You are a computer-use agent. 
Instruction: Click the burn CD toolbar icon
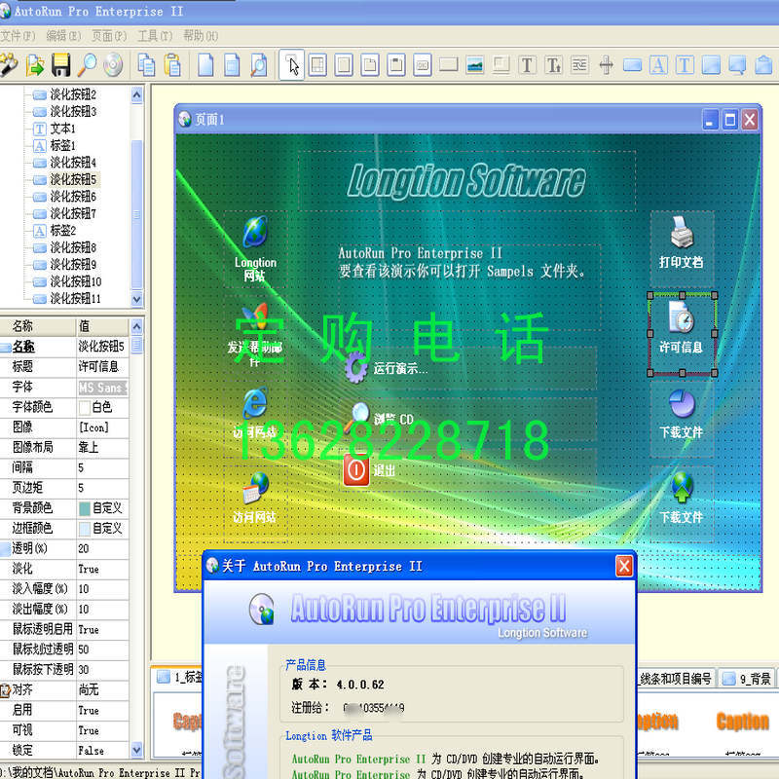[109, 64]
